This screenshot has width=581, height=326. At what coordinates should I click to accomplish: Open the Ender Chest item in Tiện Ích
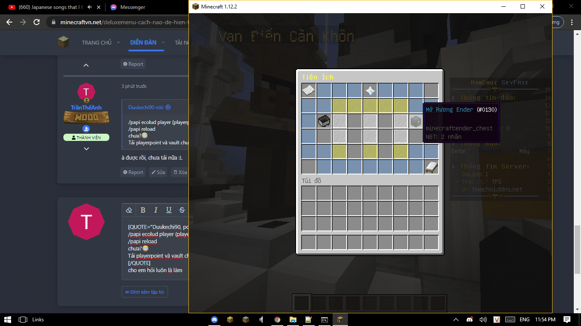tap(416, 121)
